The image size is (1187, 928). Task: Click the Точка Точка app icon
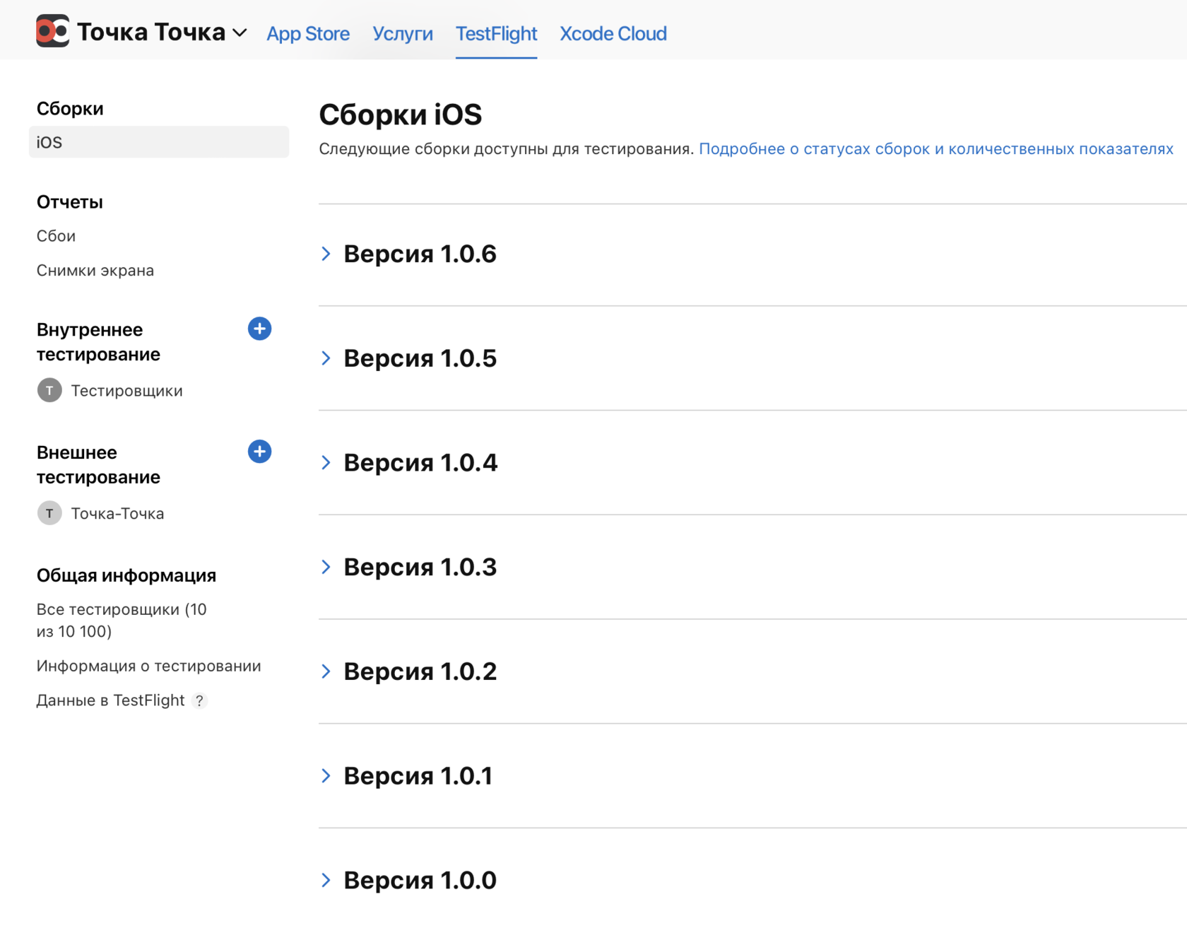click(x=52, y=31)
